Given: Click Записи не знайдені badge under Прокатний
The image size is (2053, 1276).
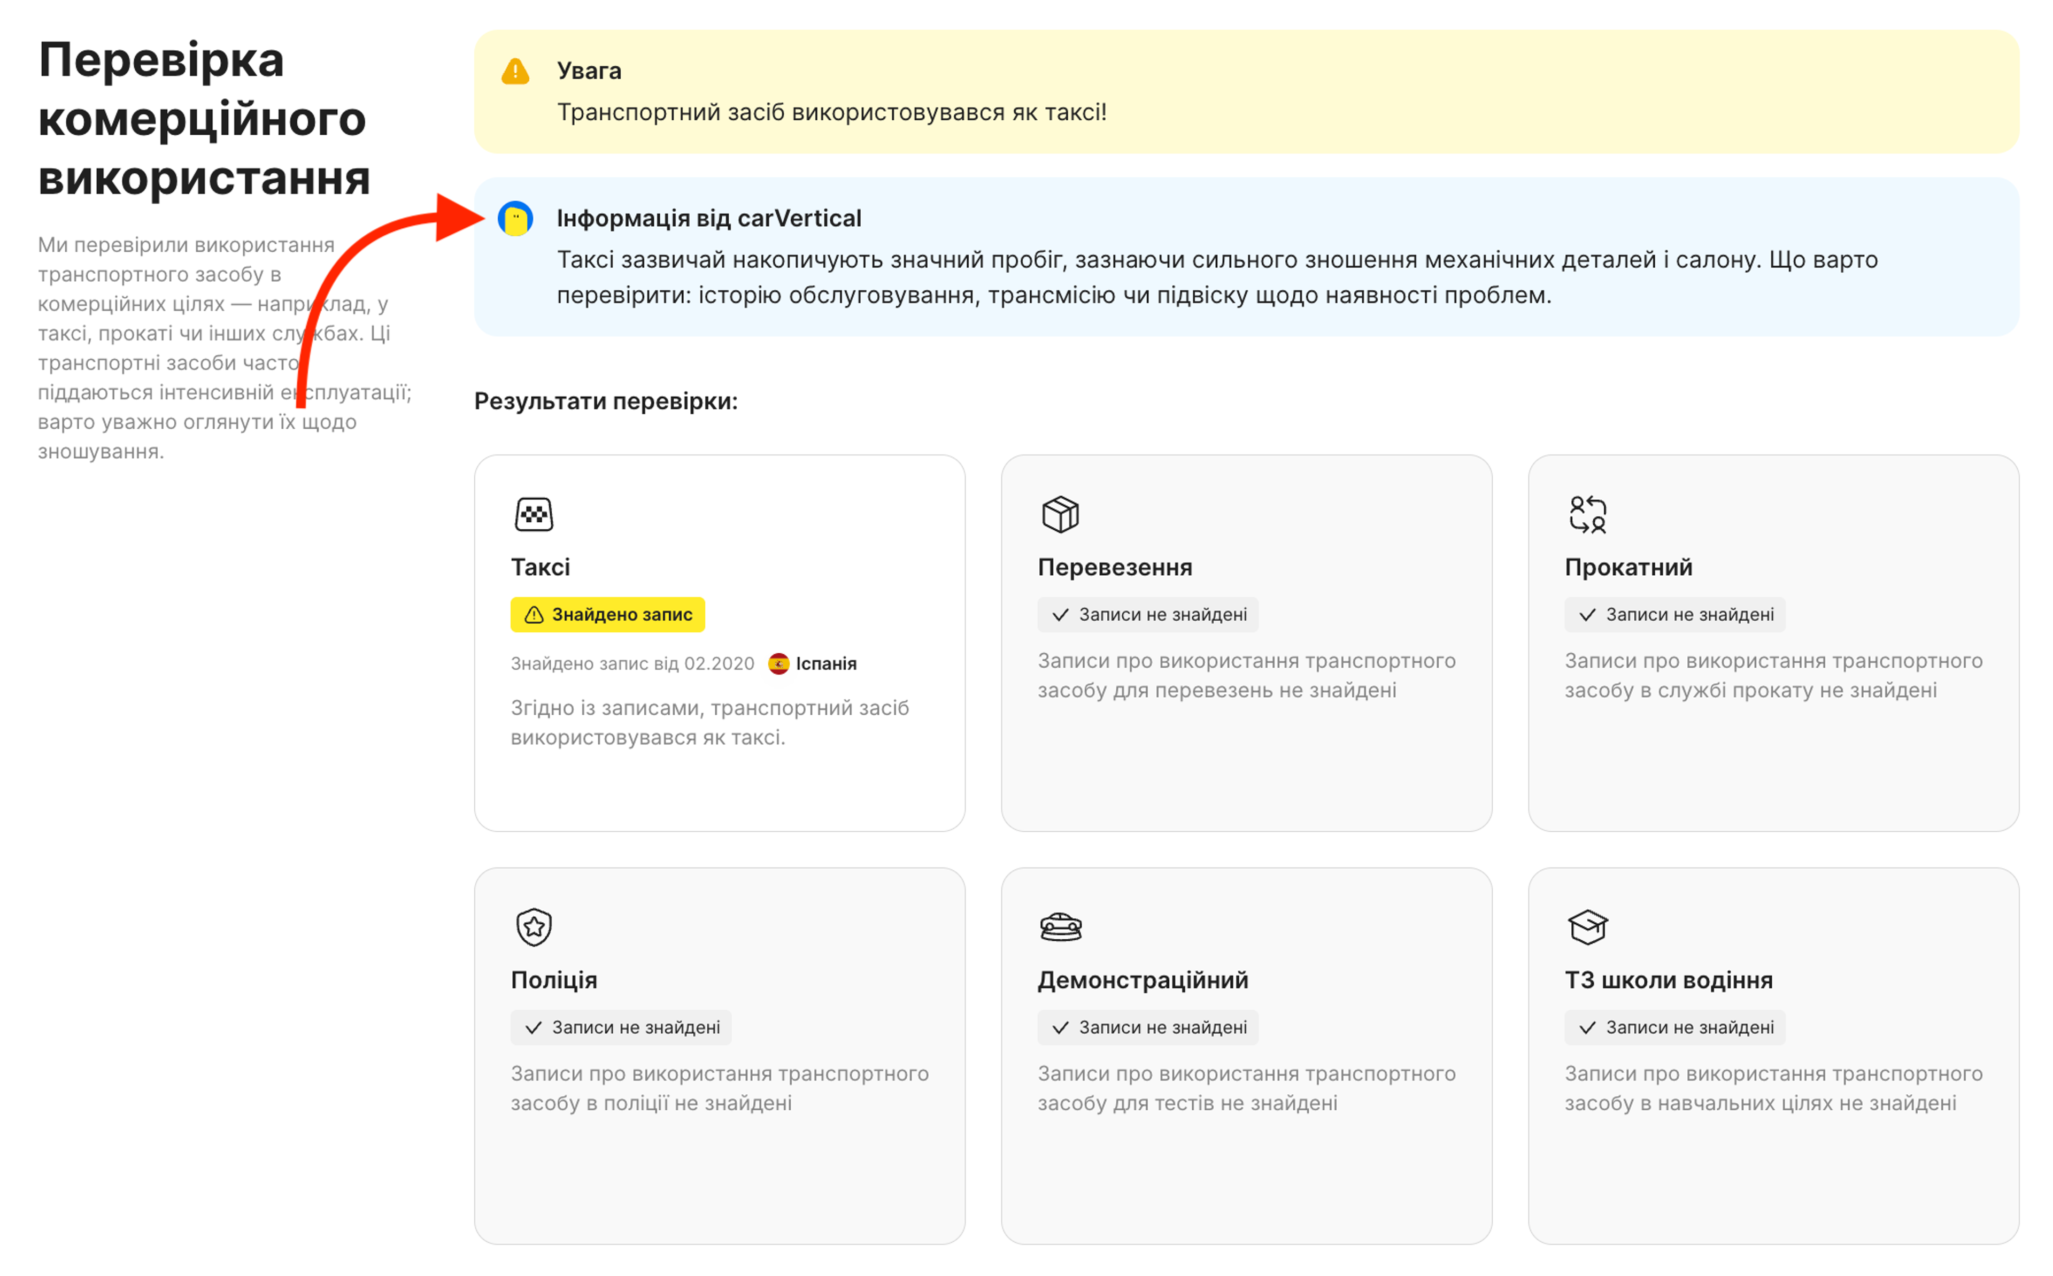Looking at the screenshot, I should [x=1674, y=614].
